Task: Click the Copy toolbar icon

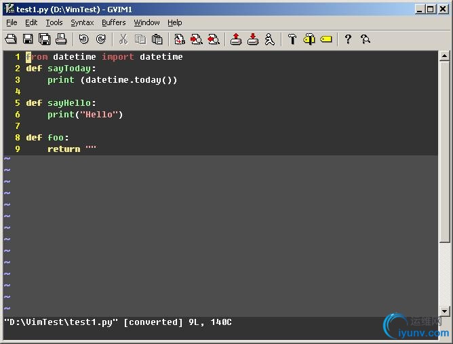Action: tap(140, 39)
